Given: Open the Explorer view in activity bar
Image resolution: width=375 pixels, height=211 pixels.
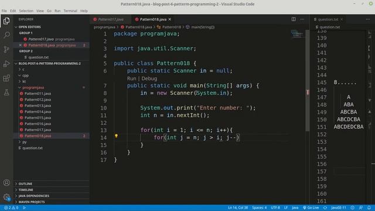Looking at the screenshot, I should [6, 21].
